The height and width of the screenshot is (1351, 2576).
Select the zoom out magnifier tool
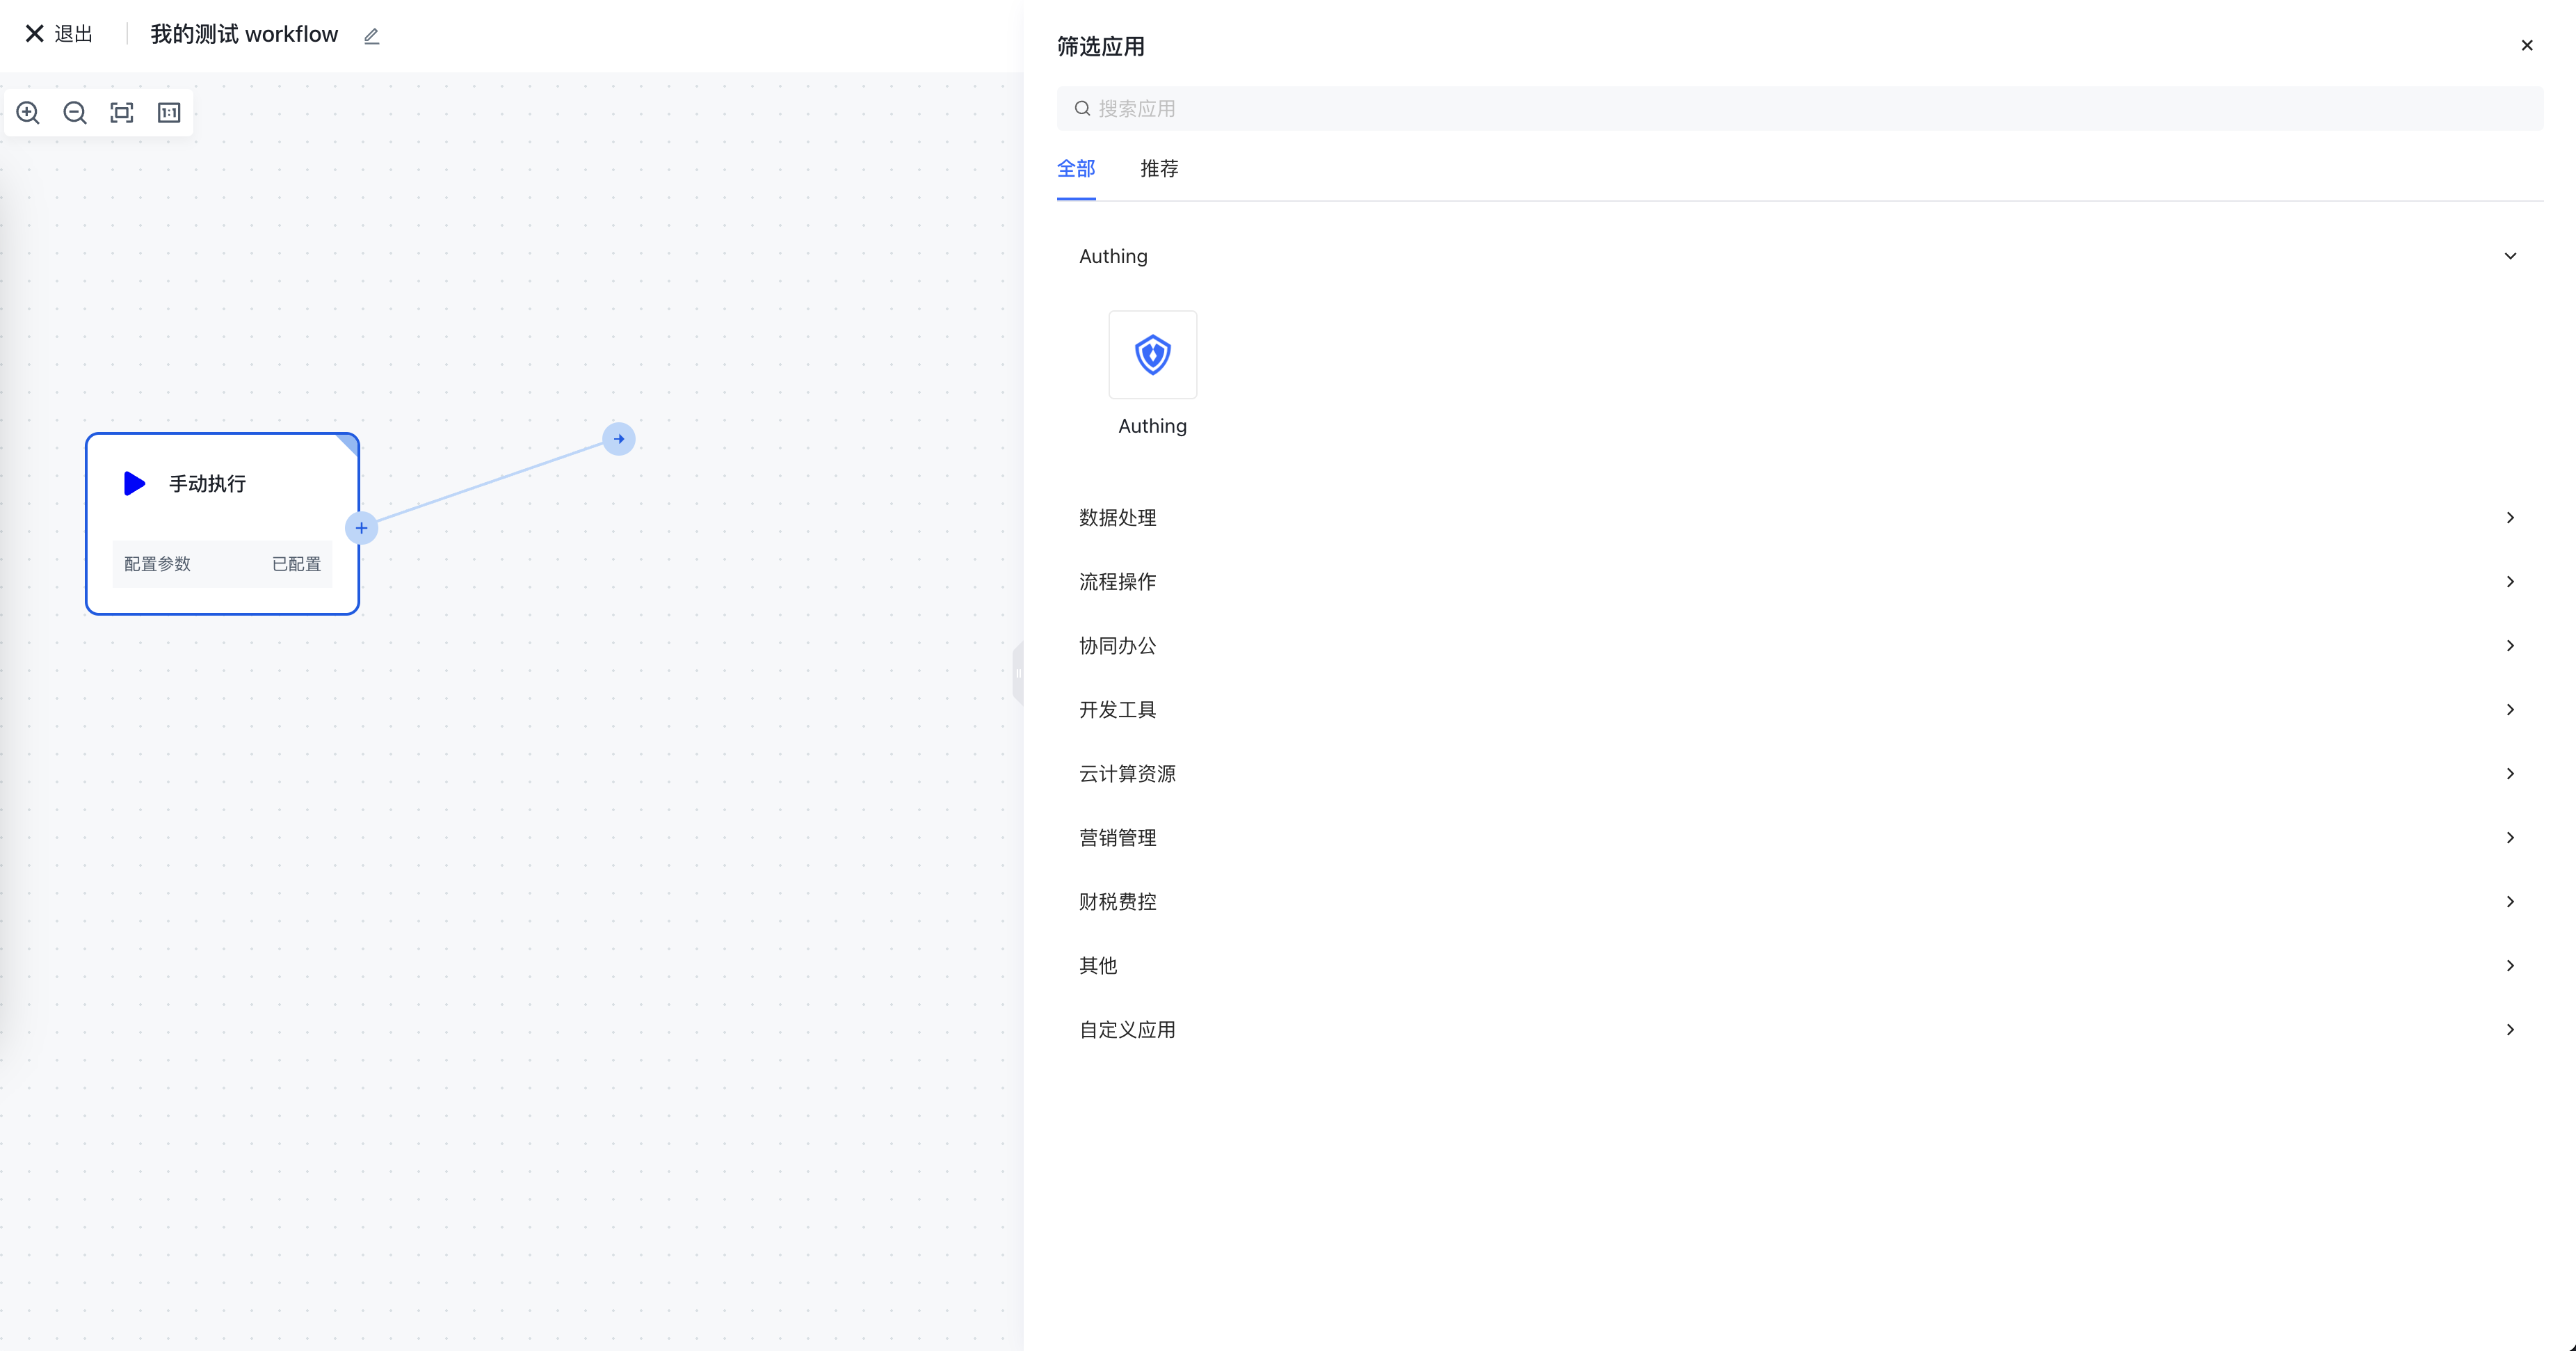tap(74, 113)
